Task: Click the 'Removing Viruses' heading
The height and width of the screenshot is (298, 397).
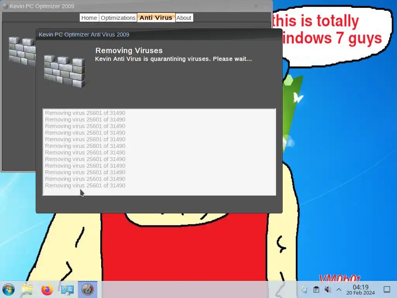Action: [x=129, y=50]
